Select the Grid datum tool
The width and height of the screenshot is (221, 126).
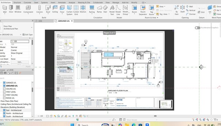[201, 12]
